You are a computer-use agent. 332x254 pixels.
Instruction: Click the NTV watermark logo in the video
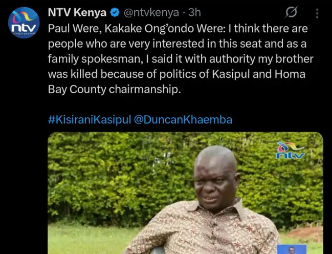(291, 151)
